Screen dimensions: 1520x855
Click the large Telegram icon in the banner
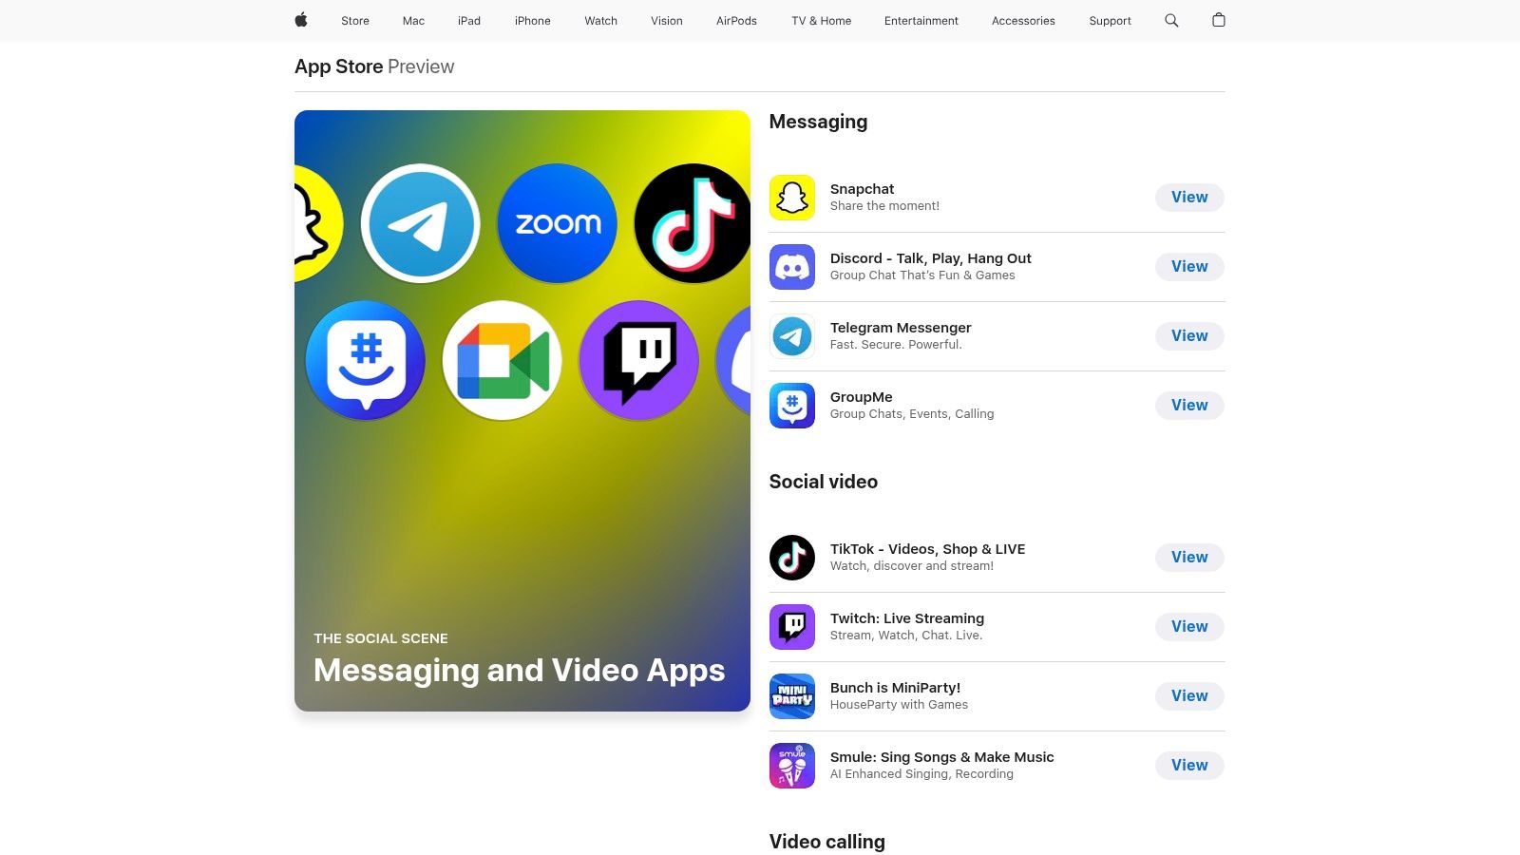click(421, 223)
